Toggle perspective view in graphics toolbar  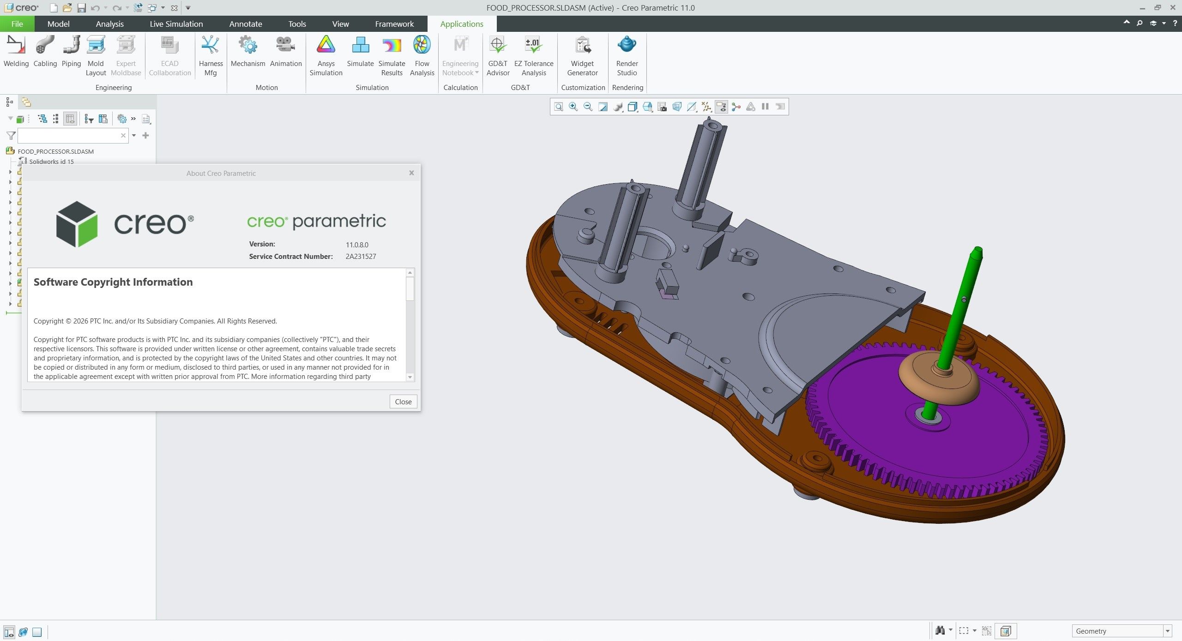677,107
